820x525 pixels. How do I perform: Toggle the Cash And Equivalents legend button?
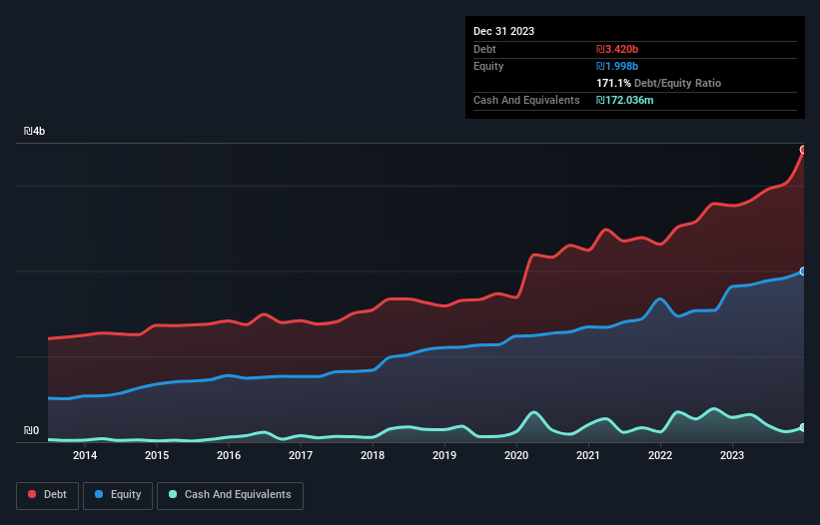coord(230,495)
